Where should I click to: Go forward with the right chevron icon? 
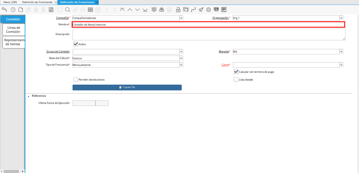pos(115,9)
